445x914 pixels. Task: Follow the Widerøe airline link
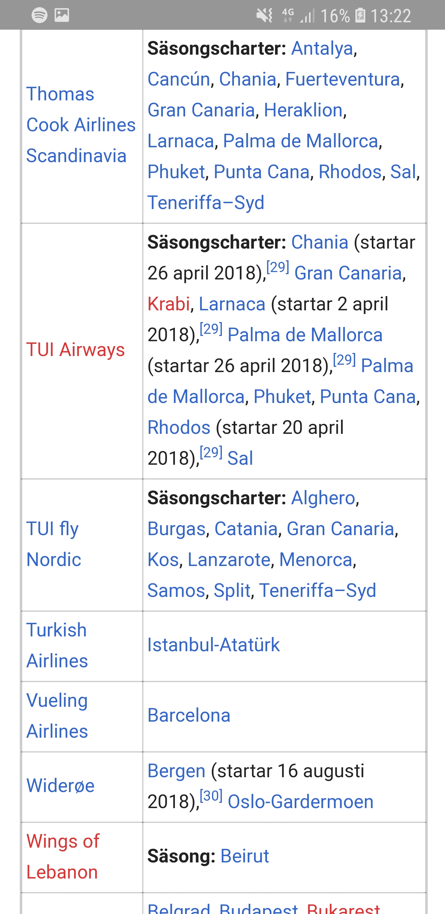click(x=60, y=785)
